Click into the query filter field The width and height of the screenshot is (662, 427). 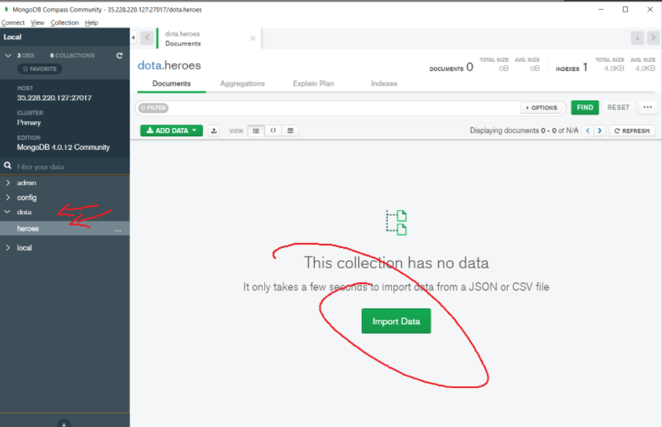tap(344, 108)
